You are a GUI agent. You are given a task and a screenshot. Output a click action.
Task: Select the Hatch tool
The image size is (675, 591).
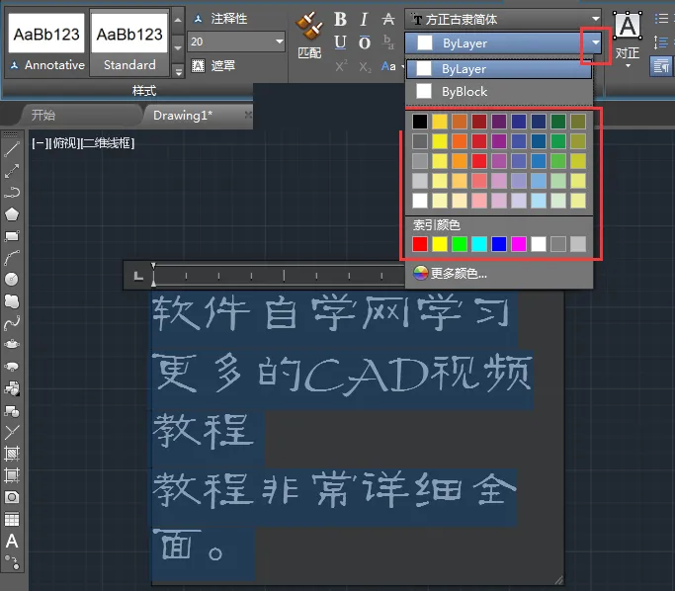[12, 454]
